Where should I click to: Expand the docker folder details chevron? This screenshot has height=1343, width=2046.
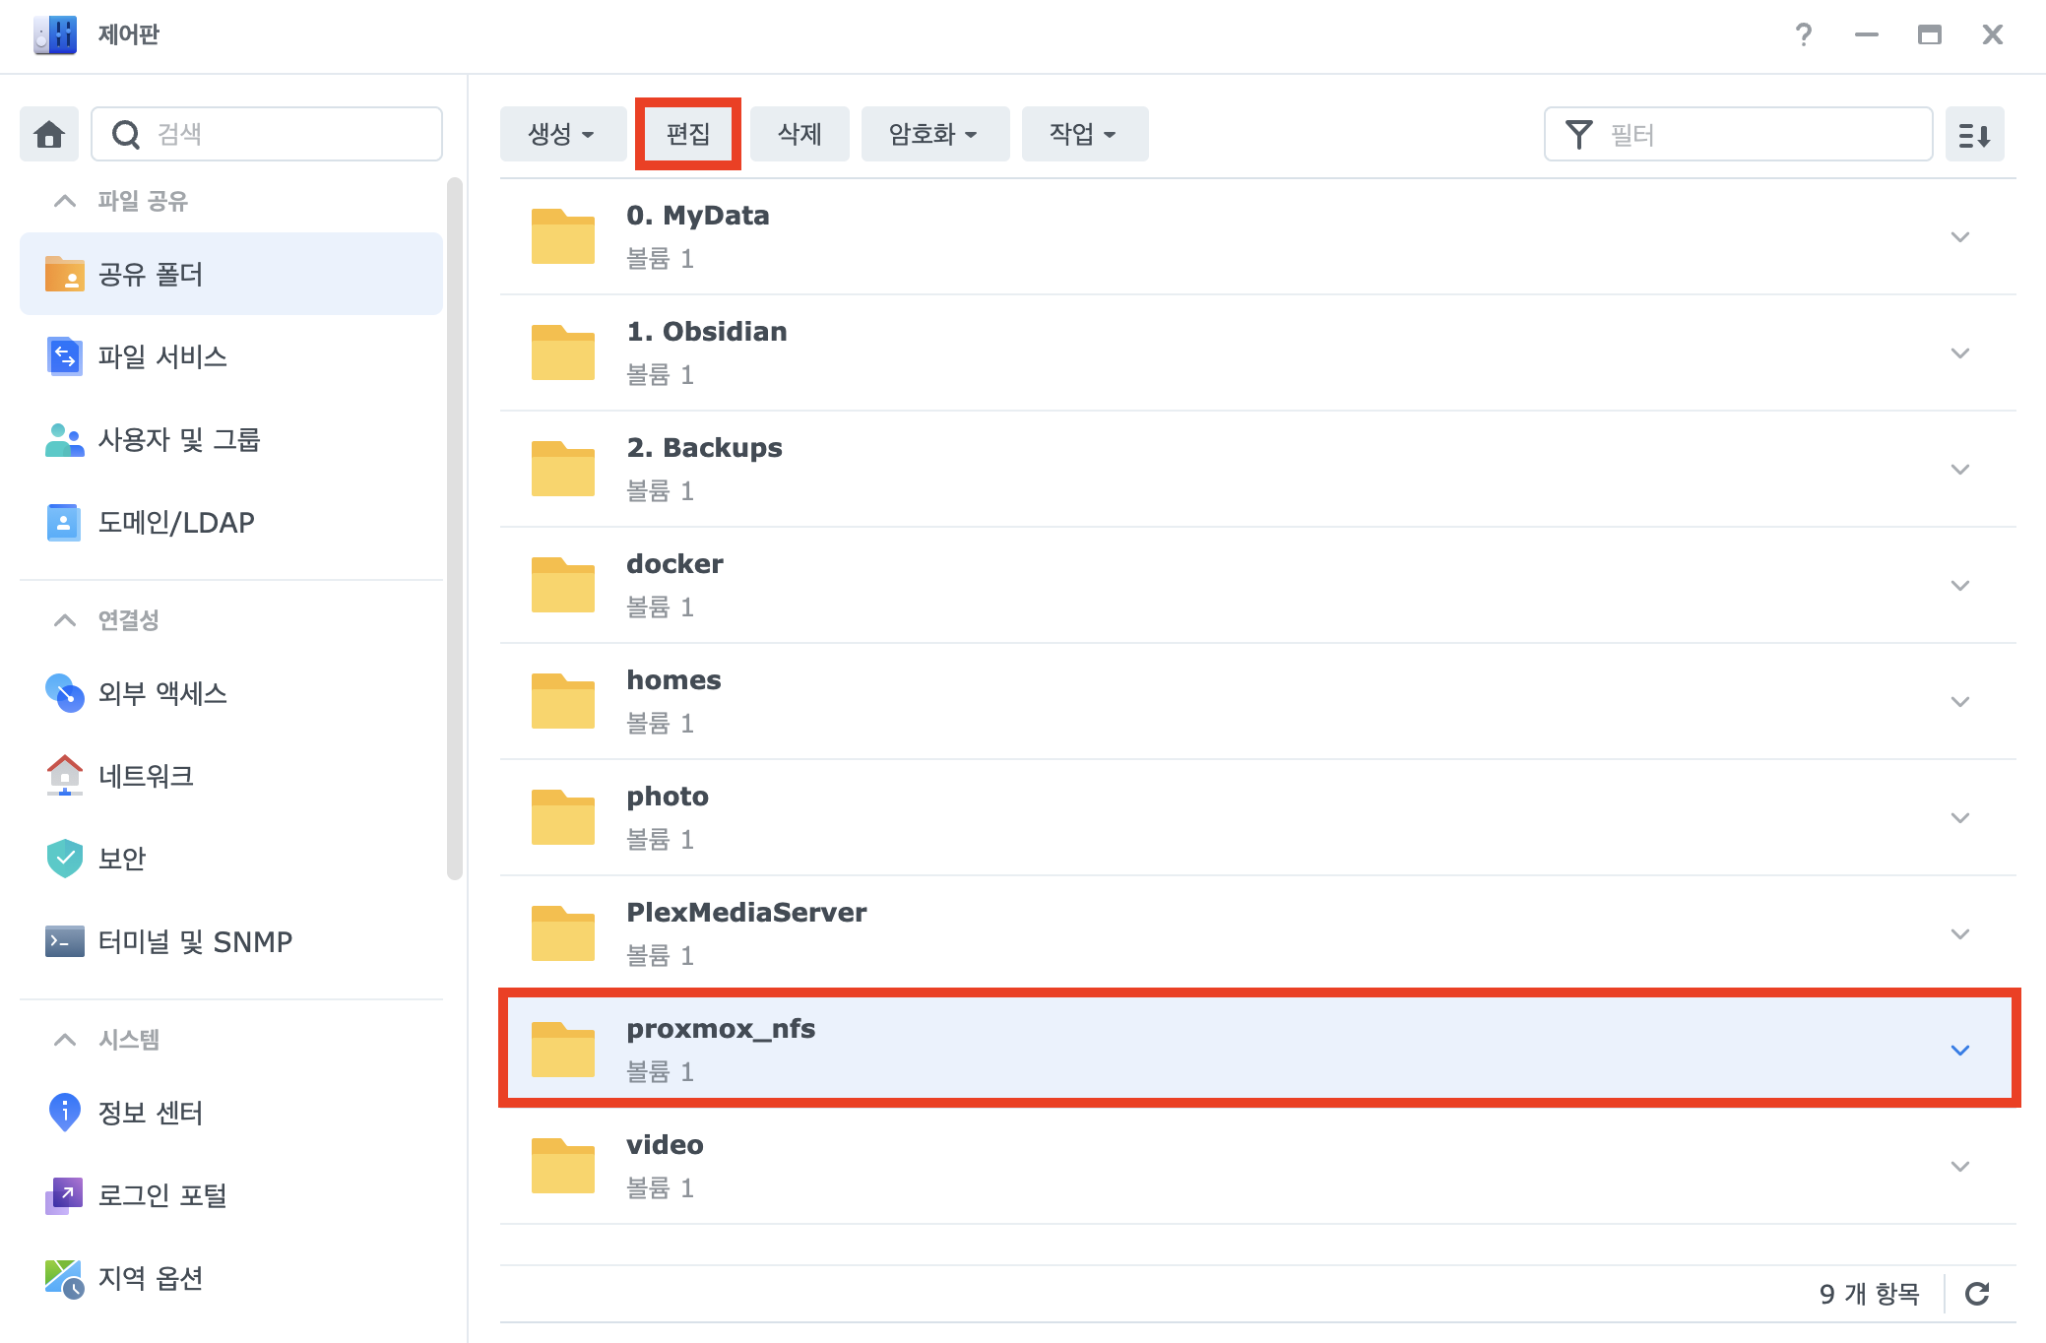(1959, 585)
